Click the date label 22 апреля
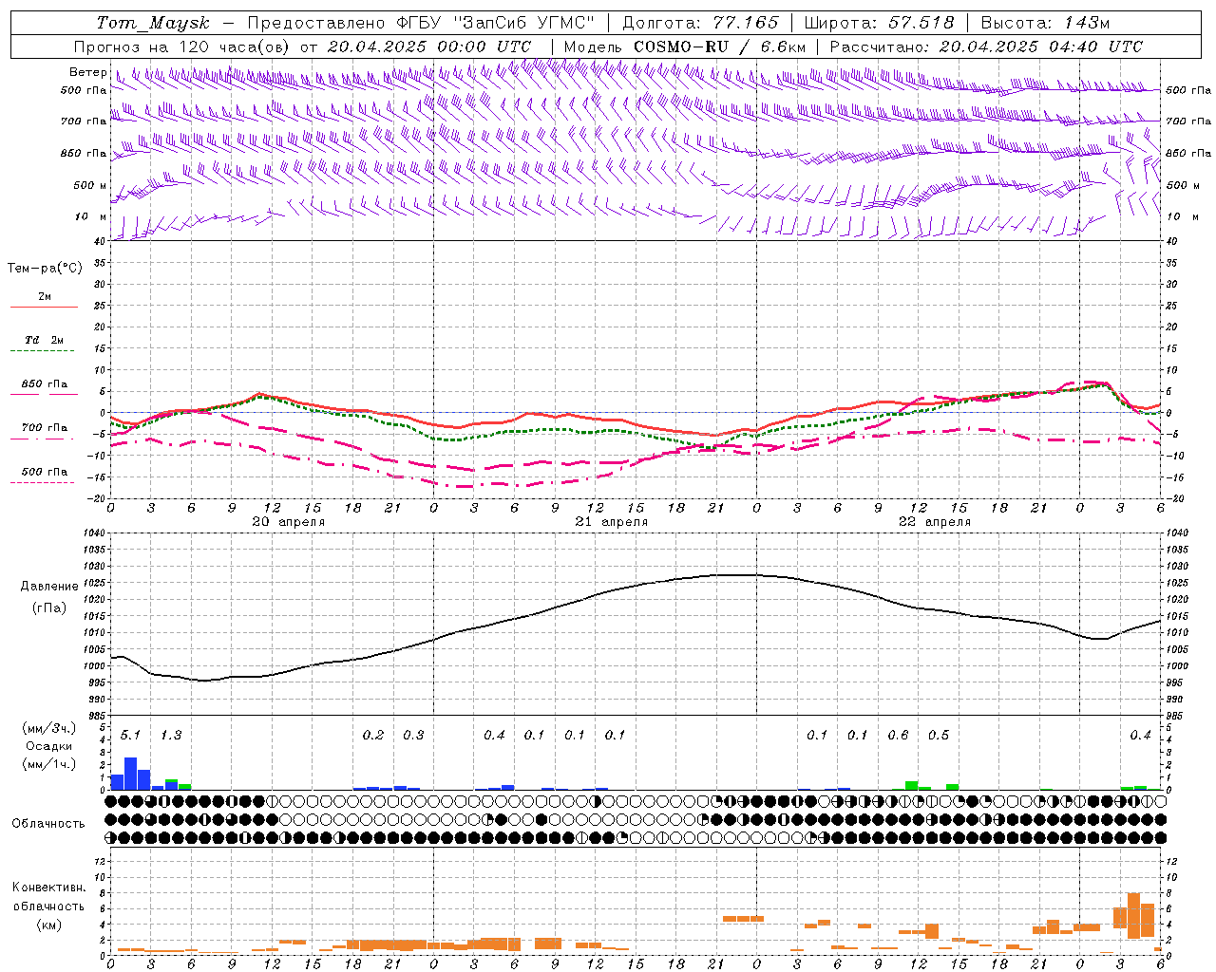The height and width of the screenshot is (972, 1216). click(x=934, y=522)
